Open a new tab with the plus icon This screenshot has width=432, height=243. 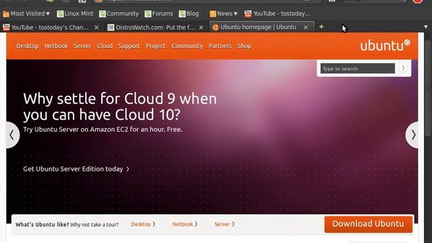point(321,27)
